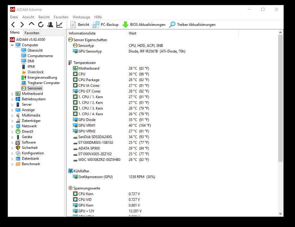Click the vertical scrollbar thumb
This screenshot has height=227, width=295.
point(280,98)
